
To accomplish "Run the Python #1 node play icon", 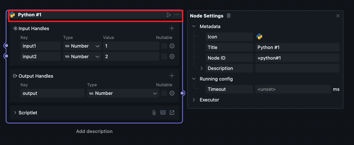I will pos(169,15).
